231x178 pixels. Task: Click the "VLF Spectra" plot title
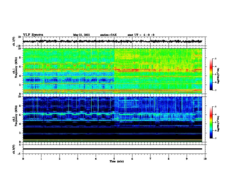point(33,35)
